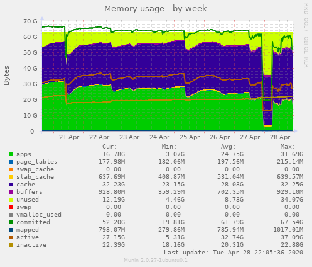
Task: Click the '21 Apr' x-axis date label
Action: 69,137
